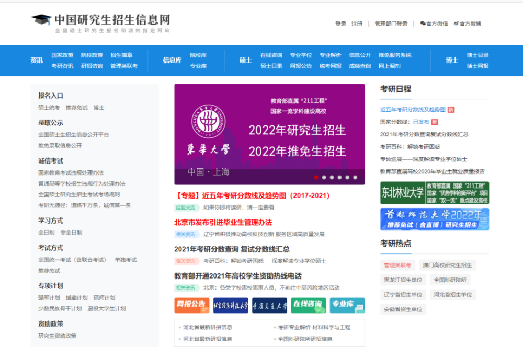
Task: Open the orange 网报公告 icon button
Action: point(191,305)
